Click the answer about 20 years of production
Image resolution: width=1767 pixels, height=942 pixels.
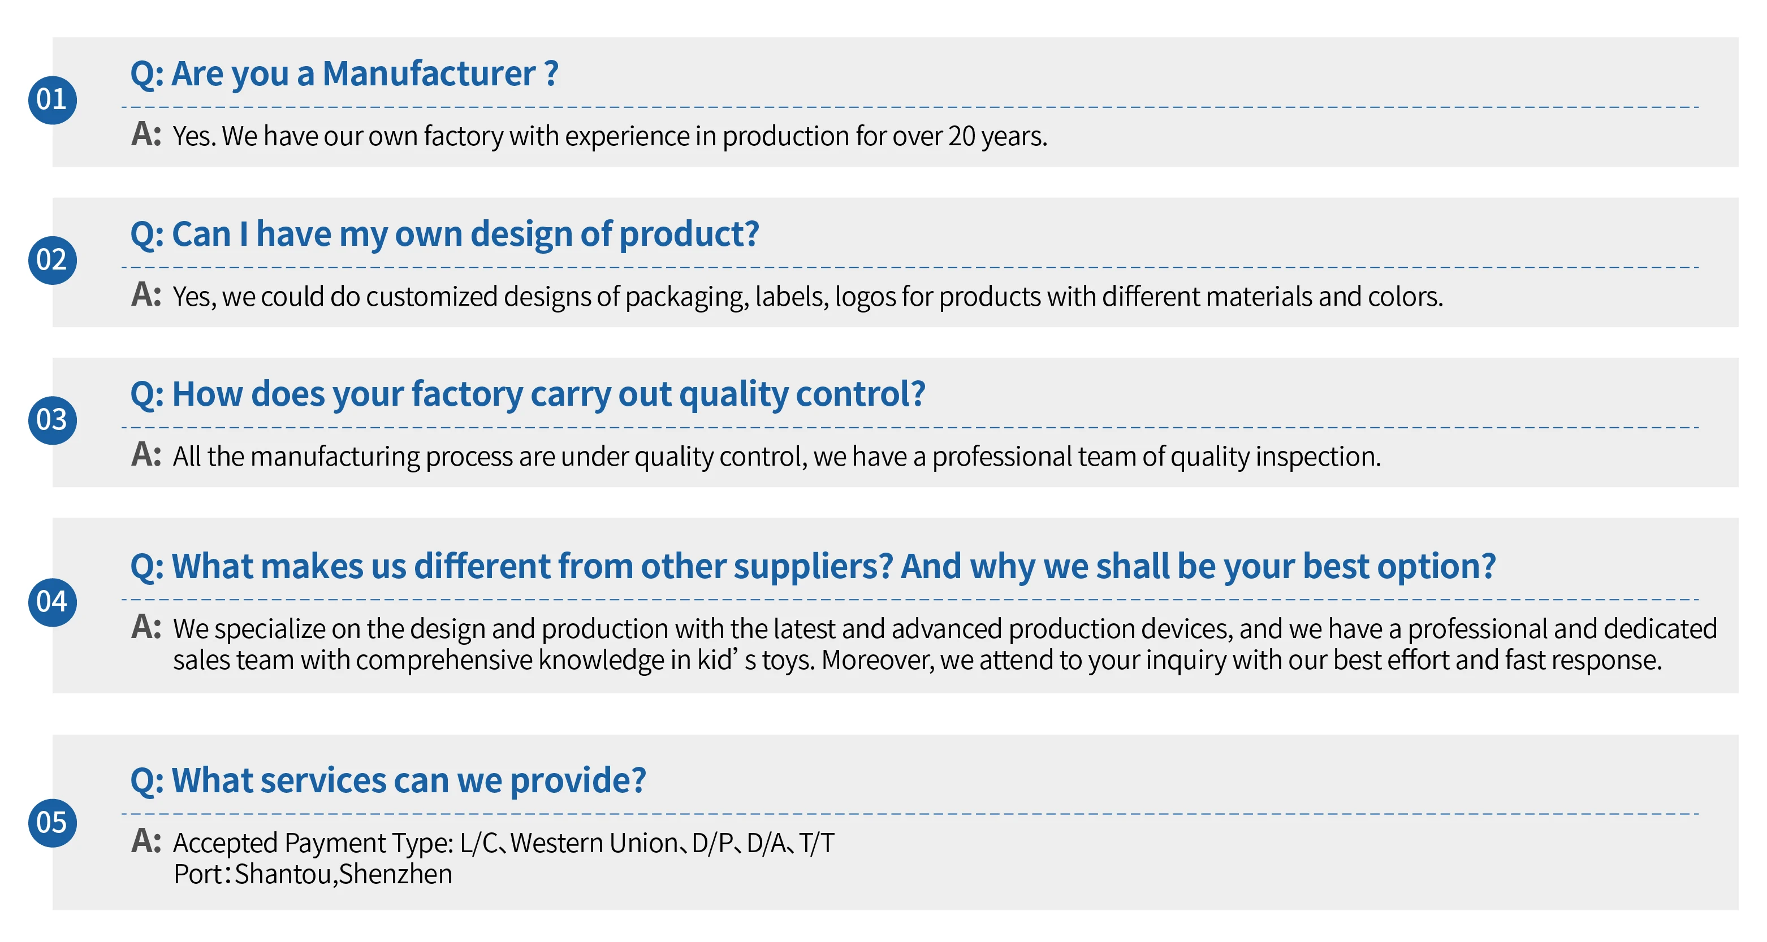tap(610, 136)
